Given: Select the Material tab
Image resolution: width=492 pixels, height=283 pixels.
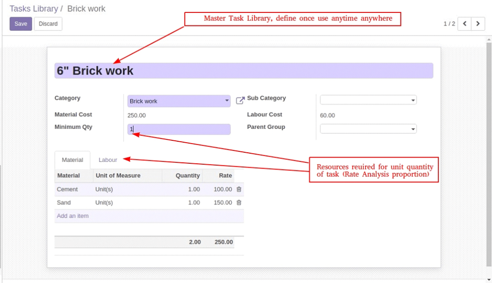Looking at the screenshot, I should click(72, 160).
